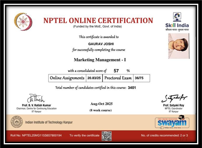Click "To verify the certificate" text
The width and height of the screenshot is (202, 148).
pyautogui.click(x=84, y=135)
